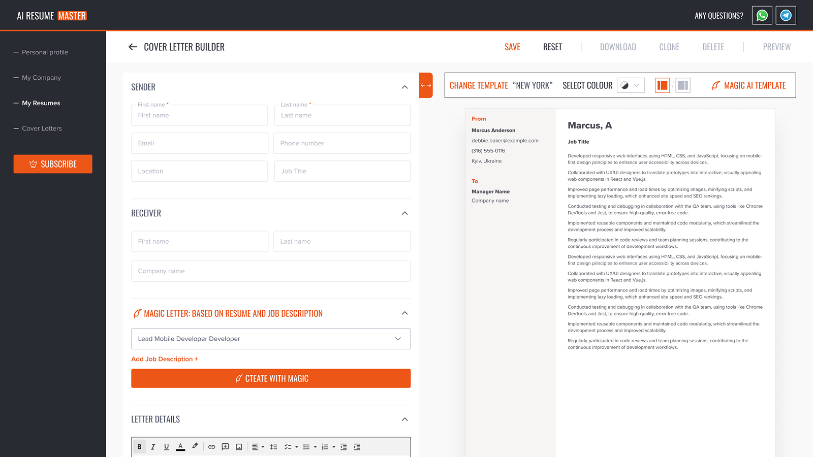Image resolution: width=813 pixels, height=457 pixels.
Task: Toggle italic formatting
Action: click(x=152, y=447)
